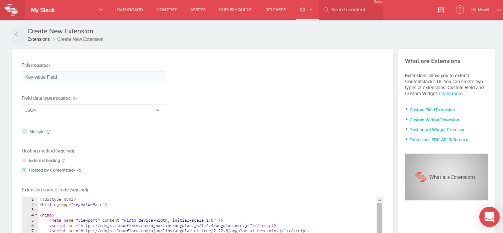The height and width of the screenshot is (233, 503).
Task: Follow the Learn more link
Action: click(452, 94)
